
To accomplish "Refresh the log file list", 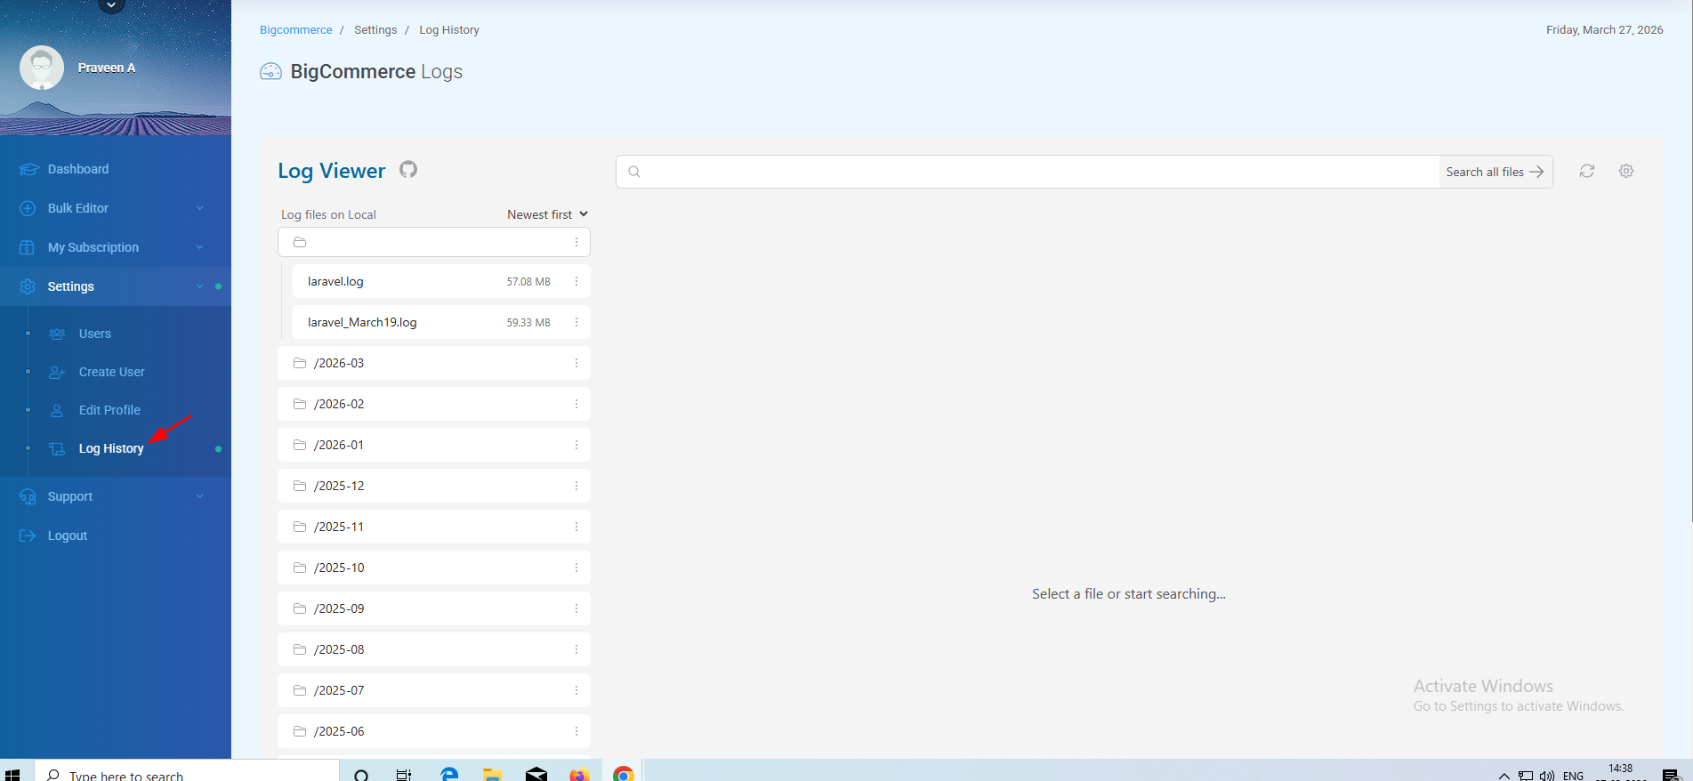I will point(1587,171).
